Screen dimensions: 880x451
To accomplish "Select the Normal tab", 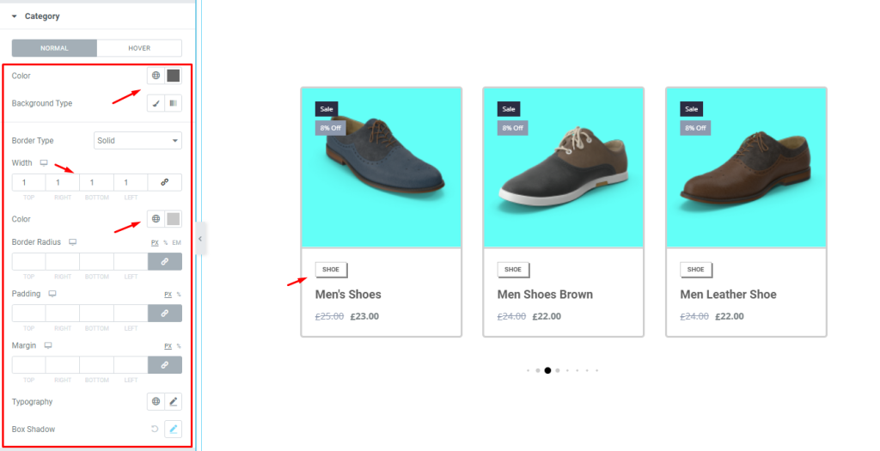I will [x=54, y=48].
